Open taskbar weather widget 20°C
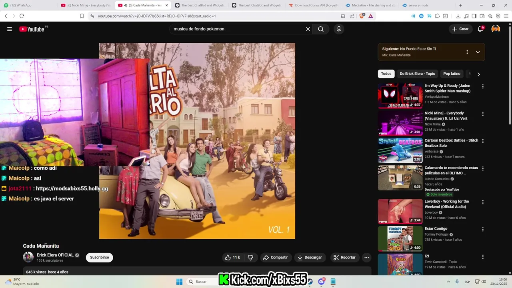The height and width of the screenshot is (288, 512). pyautogui.click(x=22, y=282)
